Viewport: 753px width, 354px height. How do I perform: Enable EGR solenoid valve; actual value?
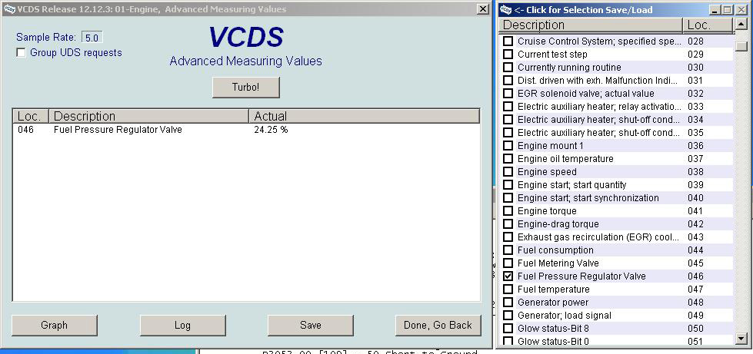coord(508,94)
